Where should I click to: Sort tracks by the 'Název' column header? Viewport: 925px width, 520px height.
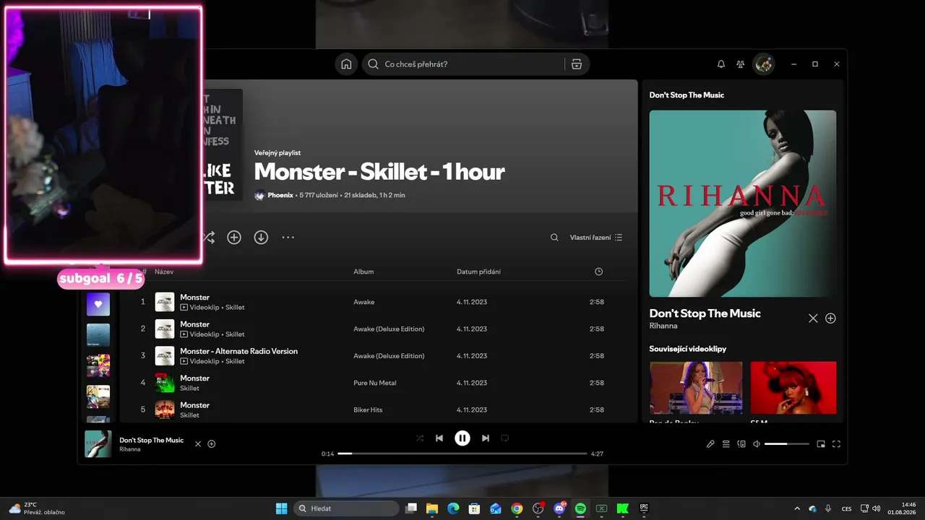click(x=164, y=272)
